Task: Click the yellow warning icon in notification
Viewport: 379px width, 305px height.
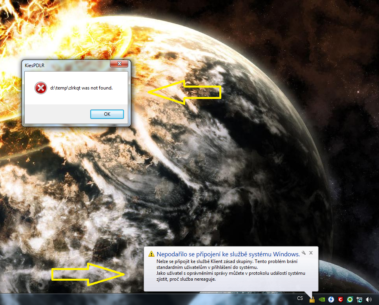Action: (x=151, y=254)
